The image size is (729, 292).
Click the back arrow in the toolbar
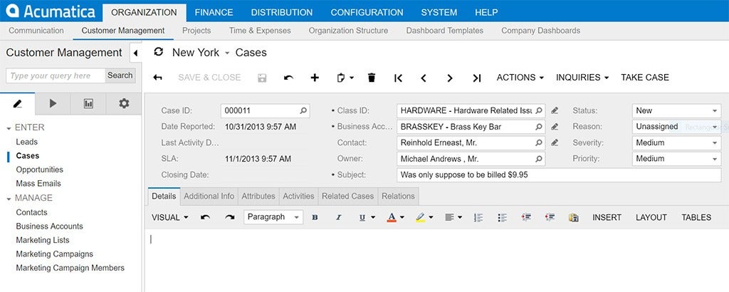[x=157, y=78]
